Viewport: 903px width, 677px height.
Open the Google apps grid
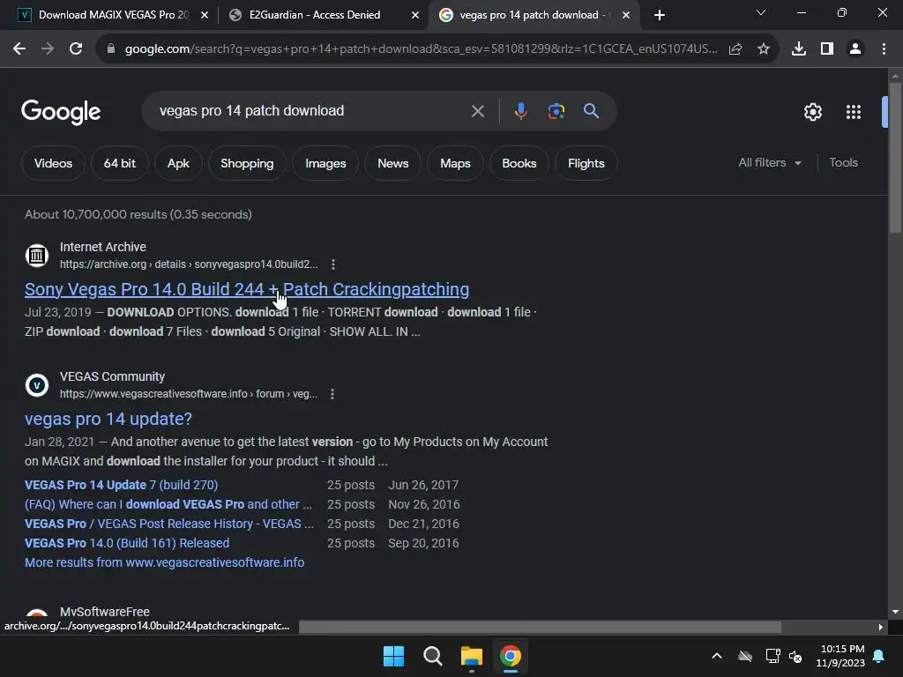[x=854, y=112]
